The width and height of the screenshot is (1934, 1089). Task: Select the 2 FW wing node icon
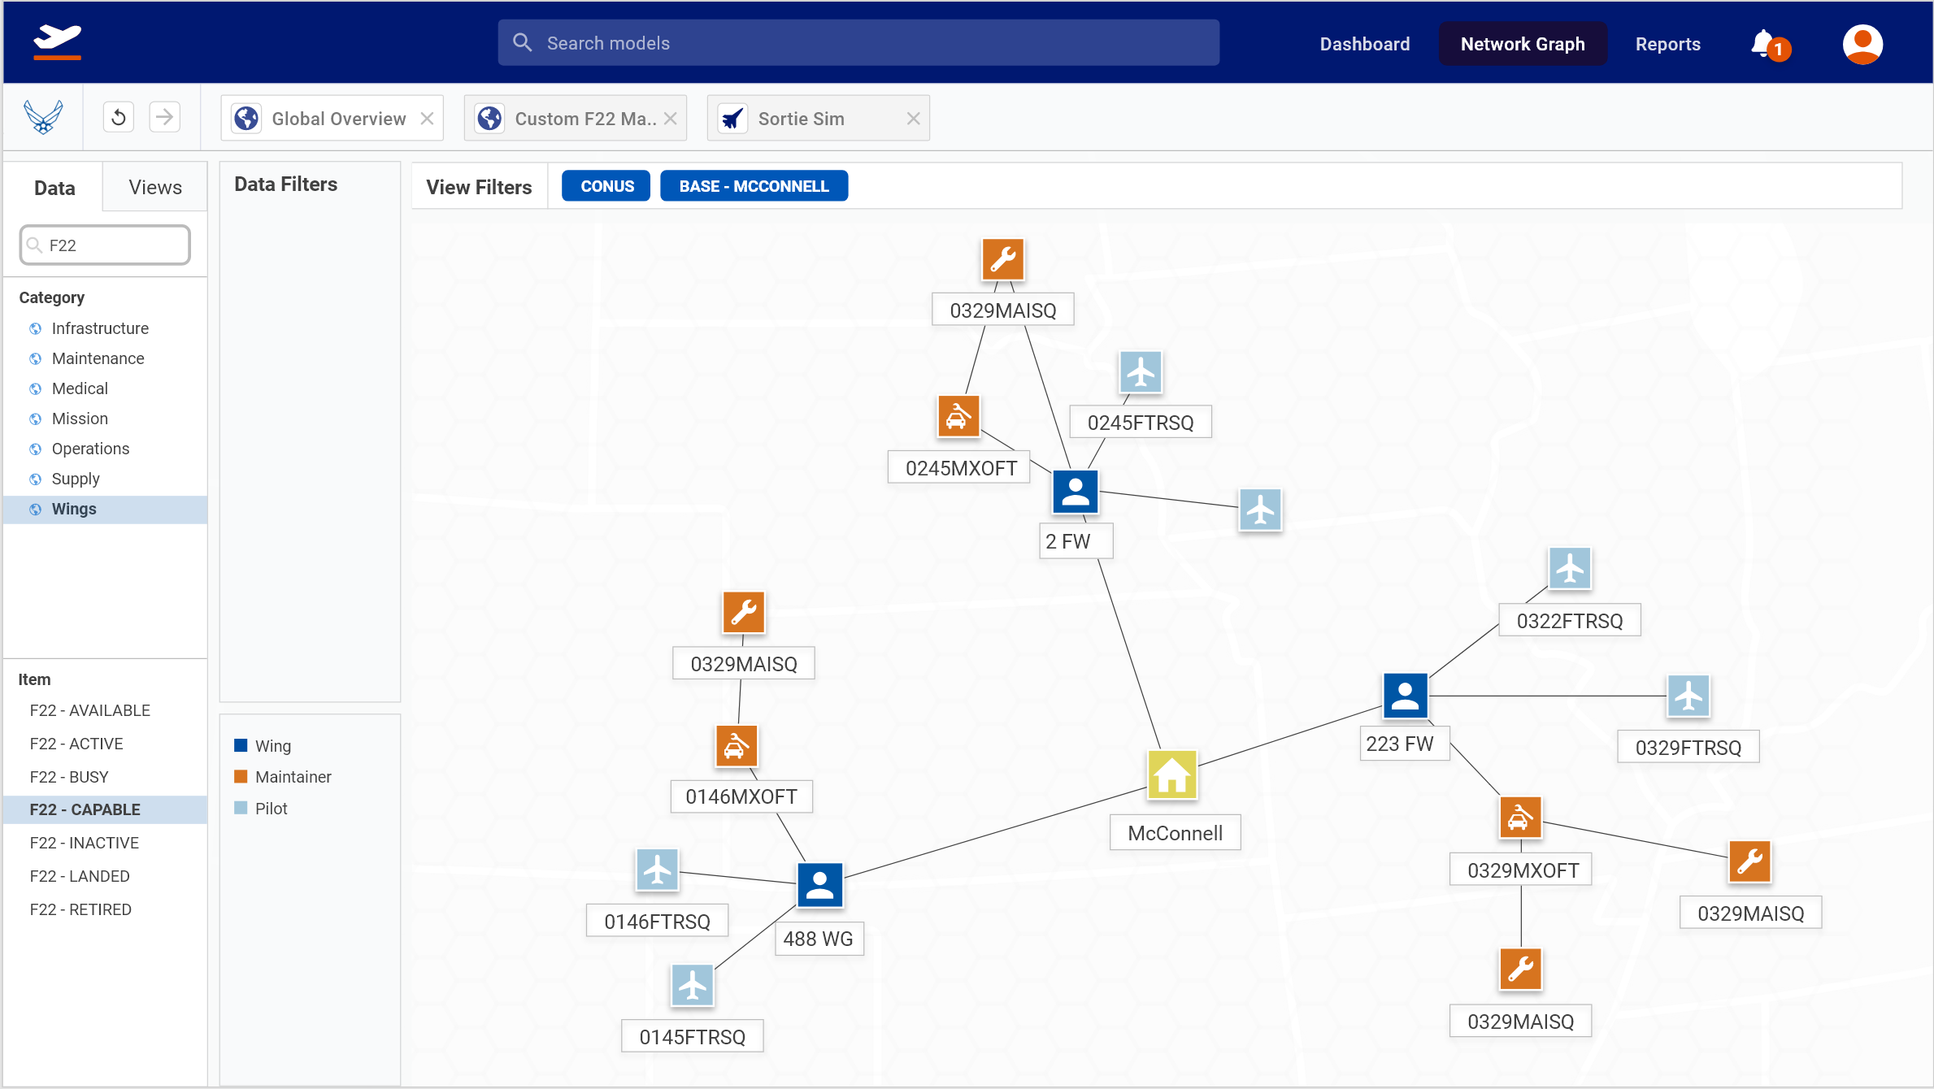[1075, 492]
